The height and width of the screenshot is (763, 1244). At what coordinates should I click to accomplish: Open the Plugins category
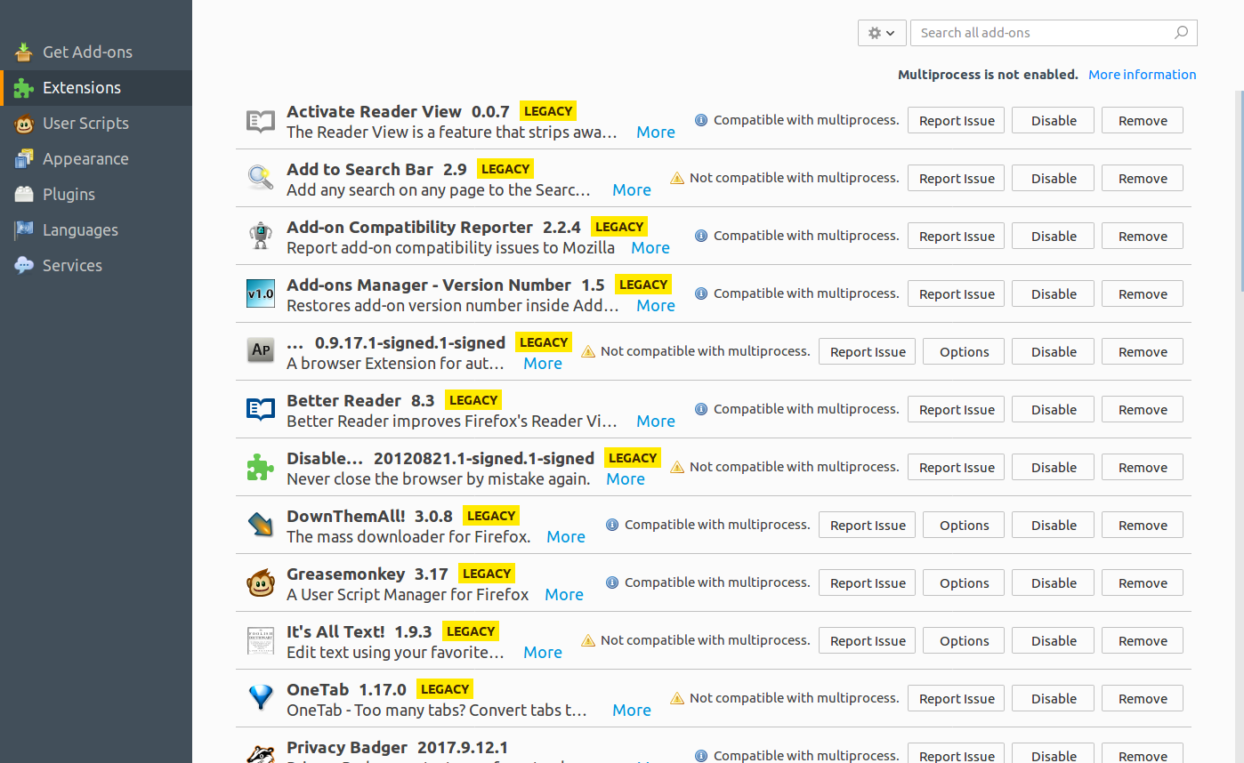tap(96, 194)
